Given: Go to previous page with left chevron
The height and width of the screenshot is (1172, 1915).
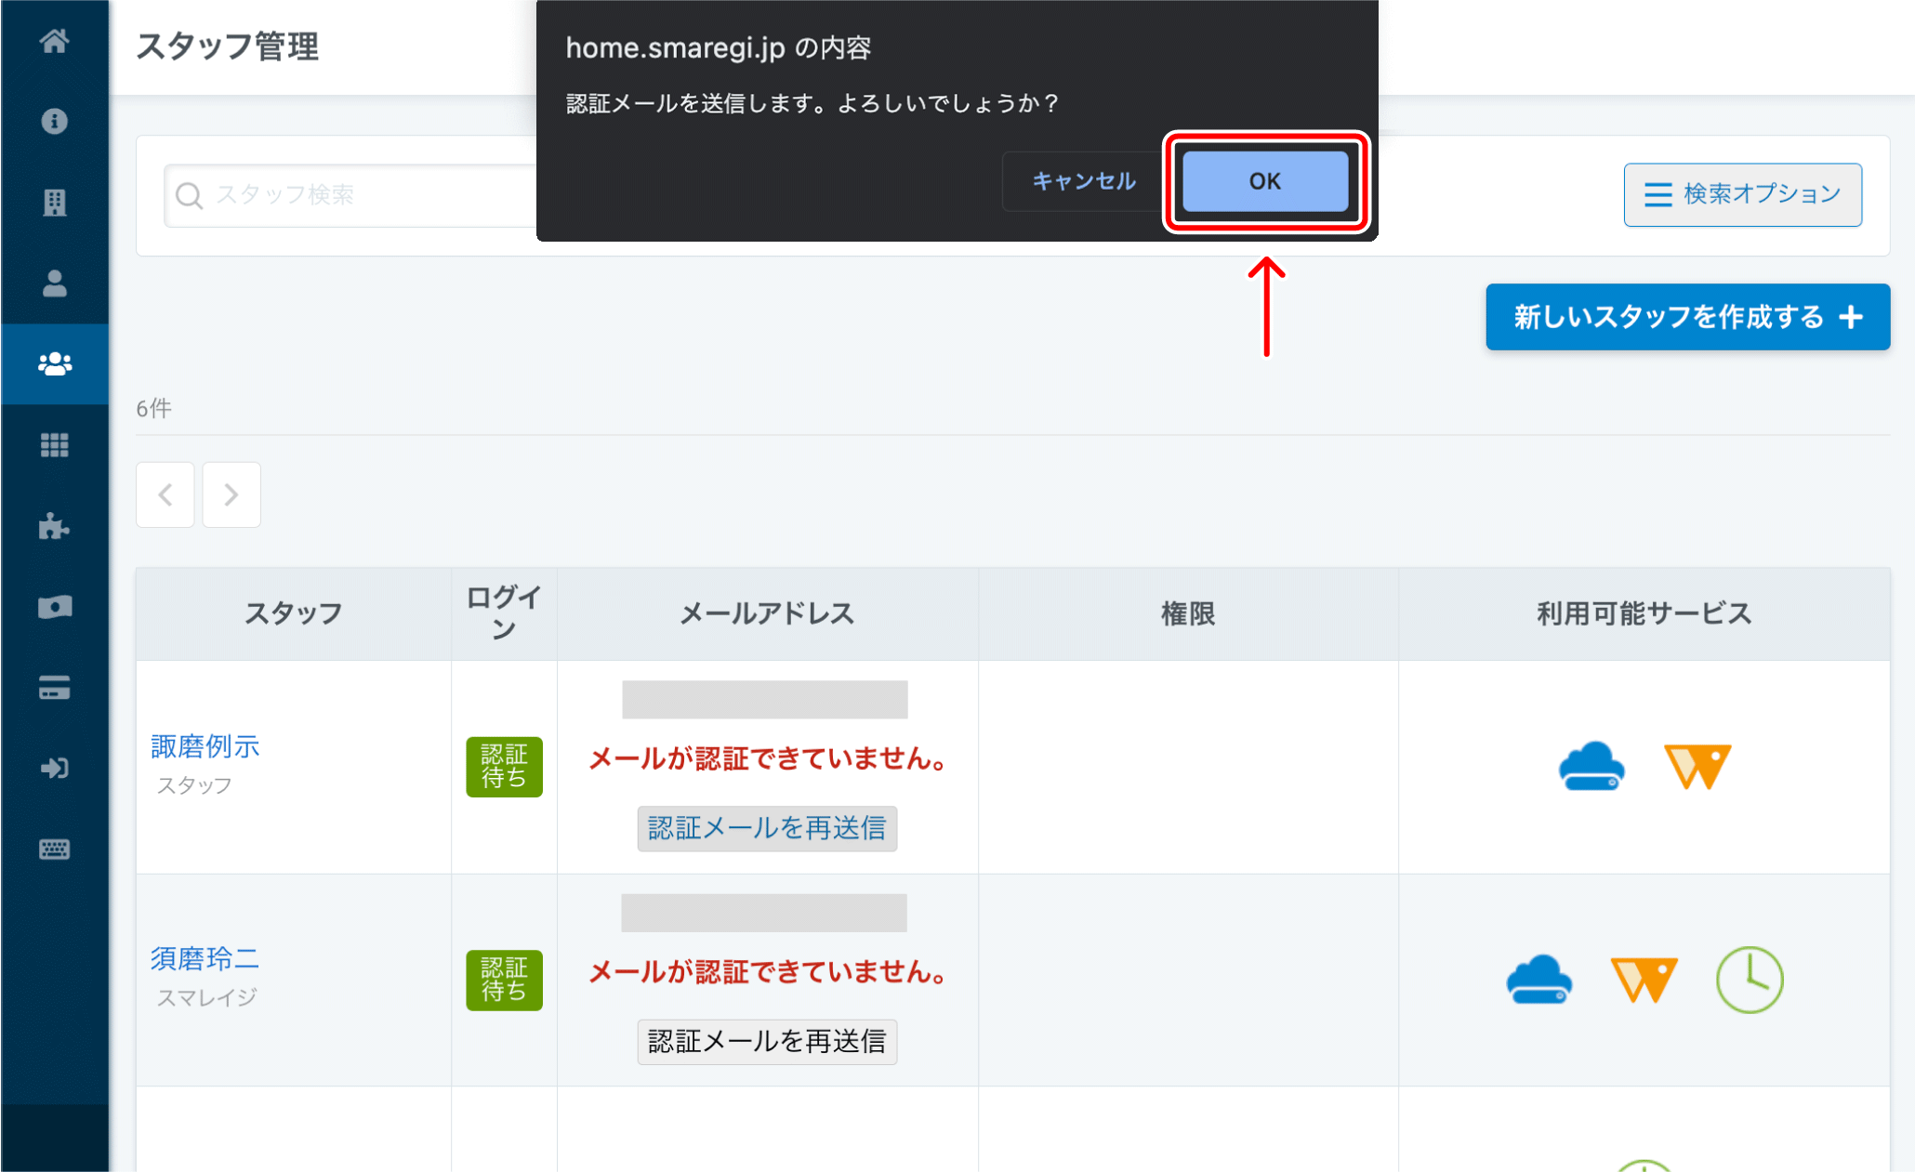Looking at the screenshot, I should 165,494.
